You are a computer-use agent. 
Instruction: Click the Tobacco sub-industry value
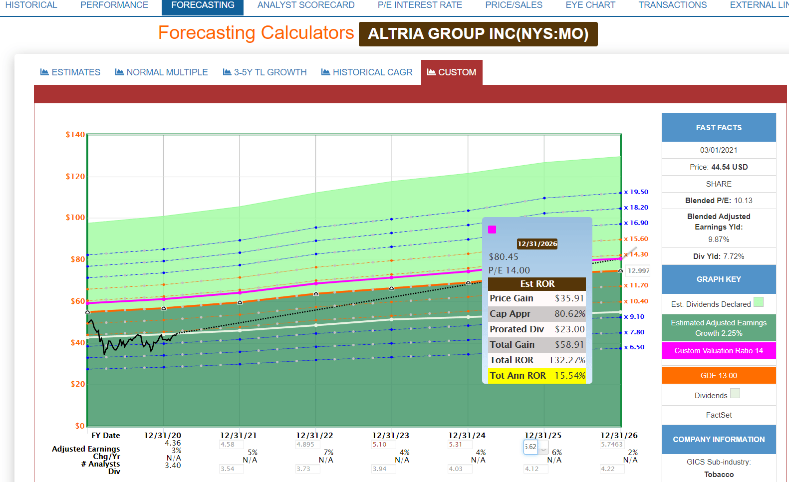point(719,475)
